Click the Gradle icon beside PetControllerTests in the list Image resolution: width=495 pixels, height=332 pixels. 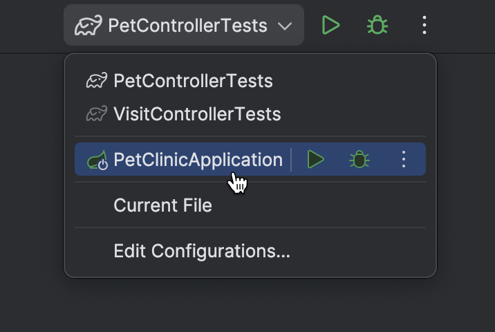click(97, 81)
